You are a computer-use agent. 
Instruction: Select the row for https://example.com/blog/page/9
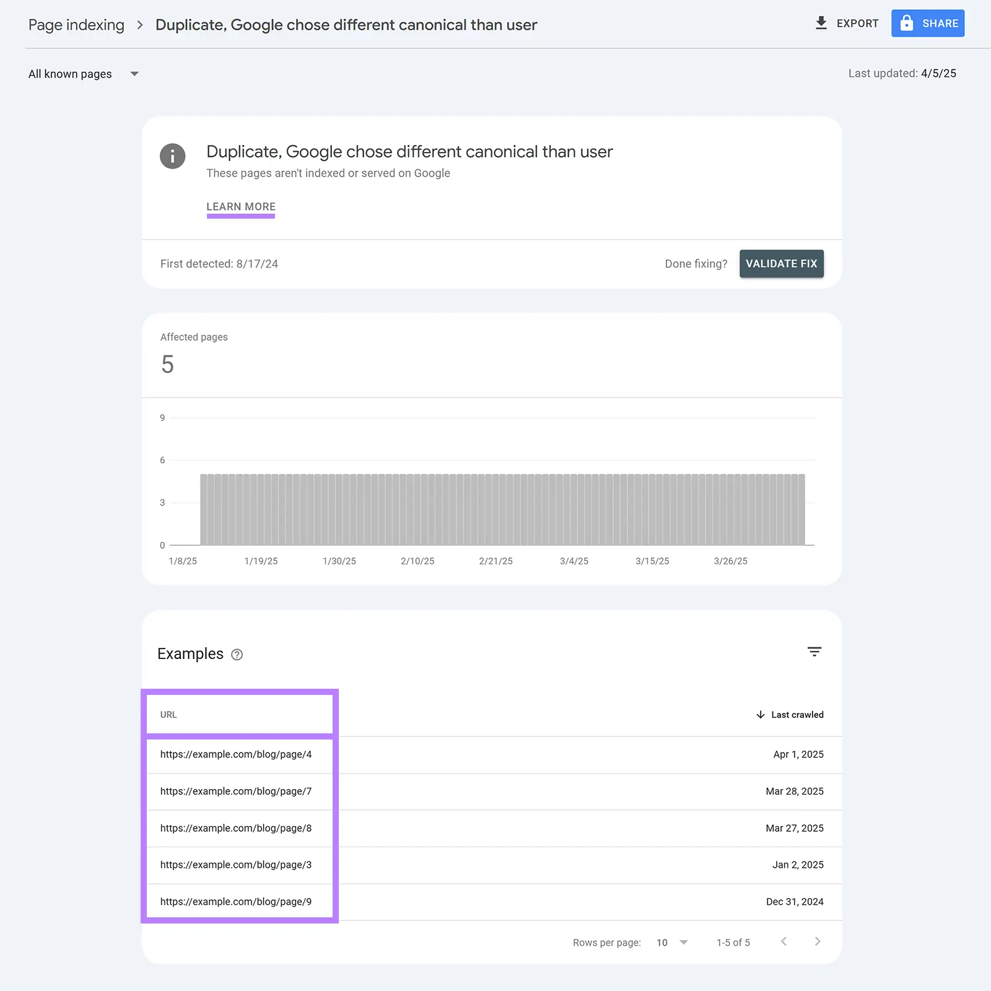235,902
